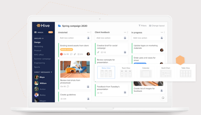Viewport: 201px width, 115px height.
Task: Add a new group with plus icon
Action: [x=43, y=38]
